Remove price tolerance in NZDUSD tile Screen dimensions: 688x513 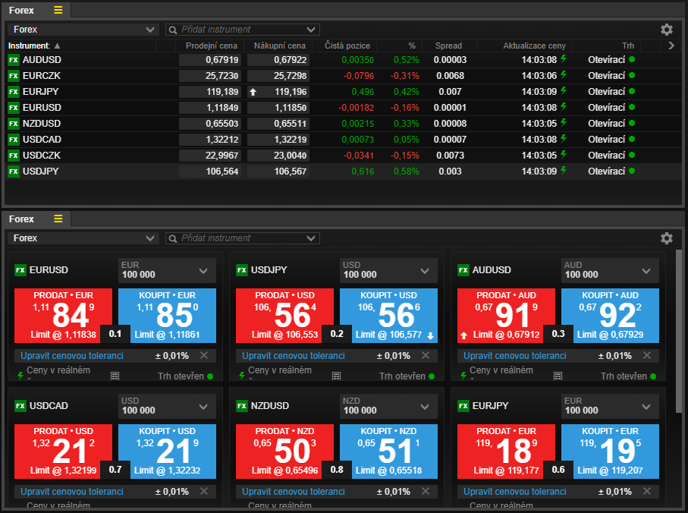click(x=426, y=491)
